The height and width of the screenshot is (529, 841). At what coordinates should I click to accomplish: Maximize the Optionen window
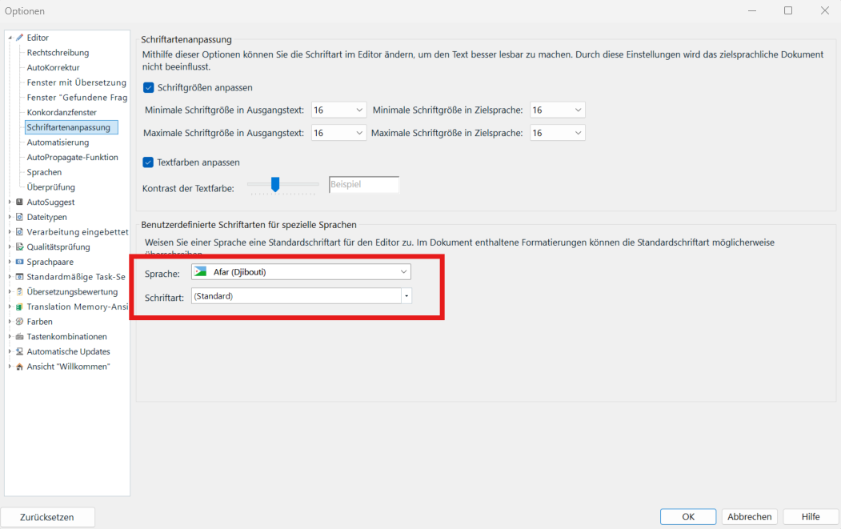788,10
